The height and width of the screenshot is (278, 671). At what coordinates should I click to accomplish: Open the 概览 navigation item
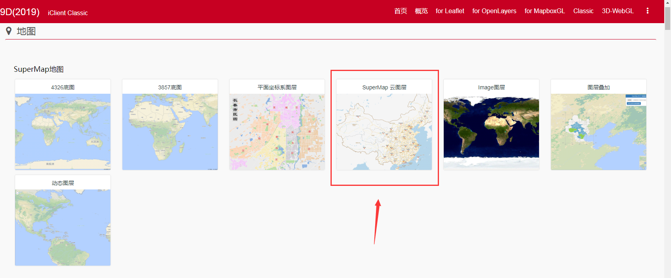click(x=421, y=11)
